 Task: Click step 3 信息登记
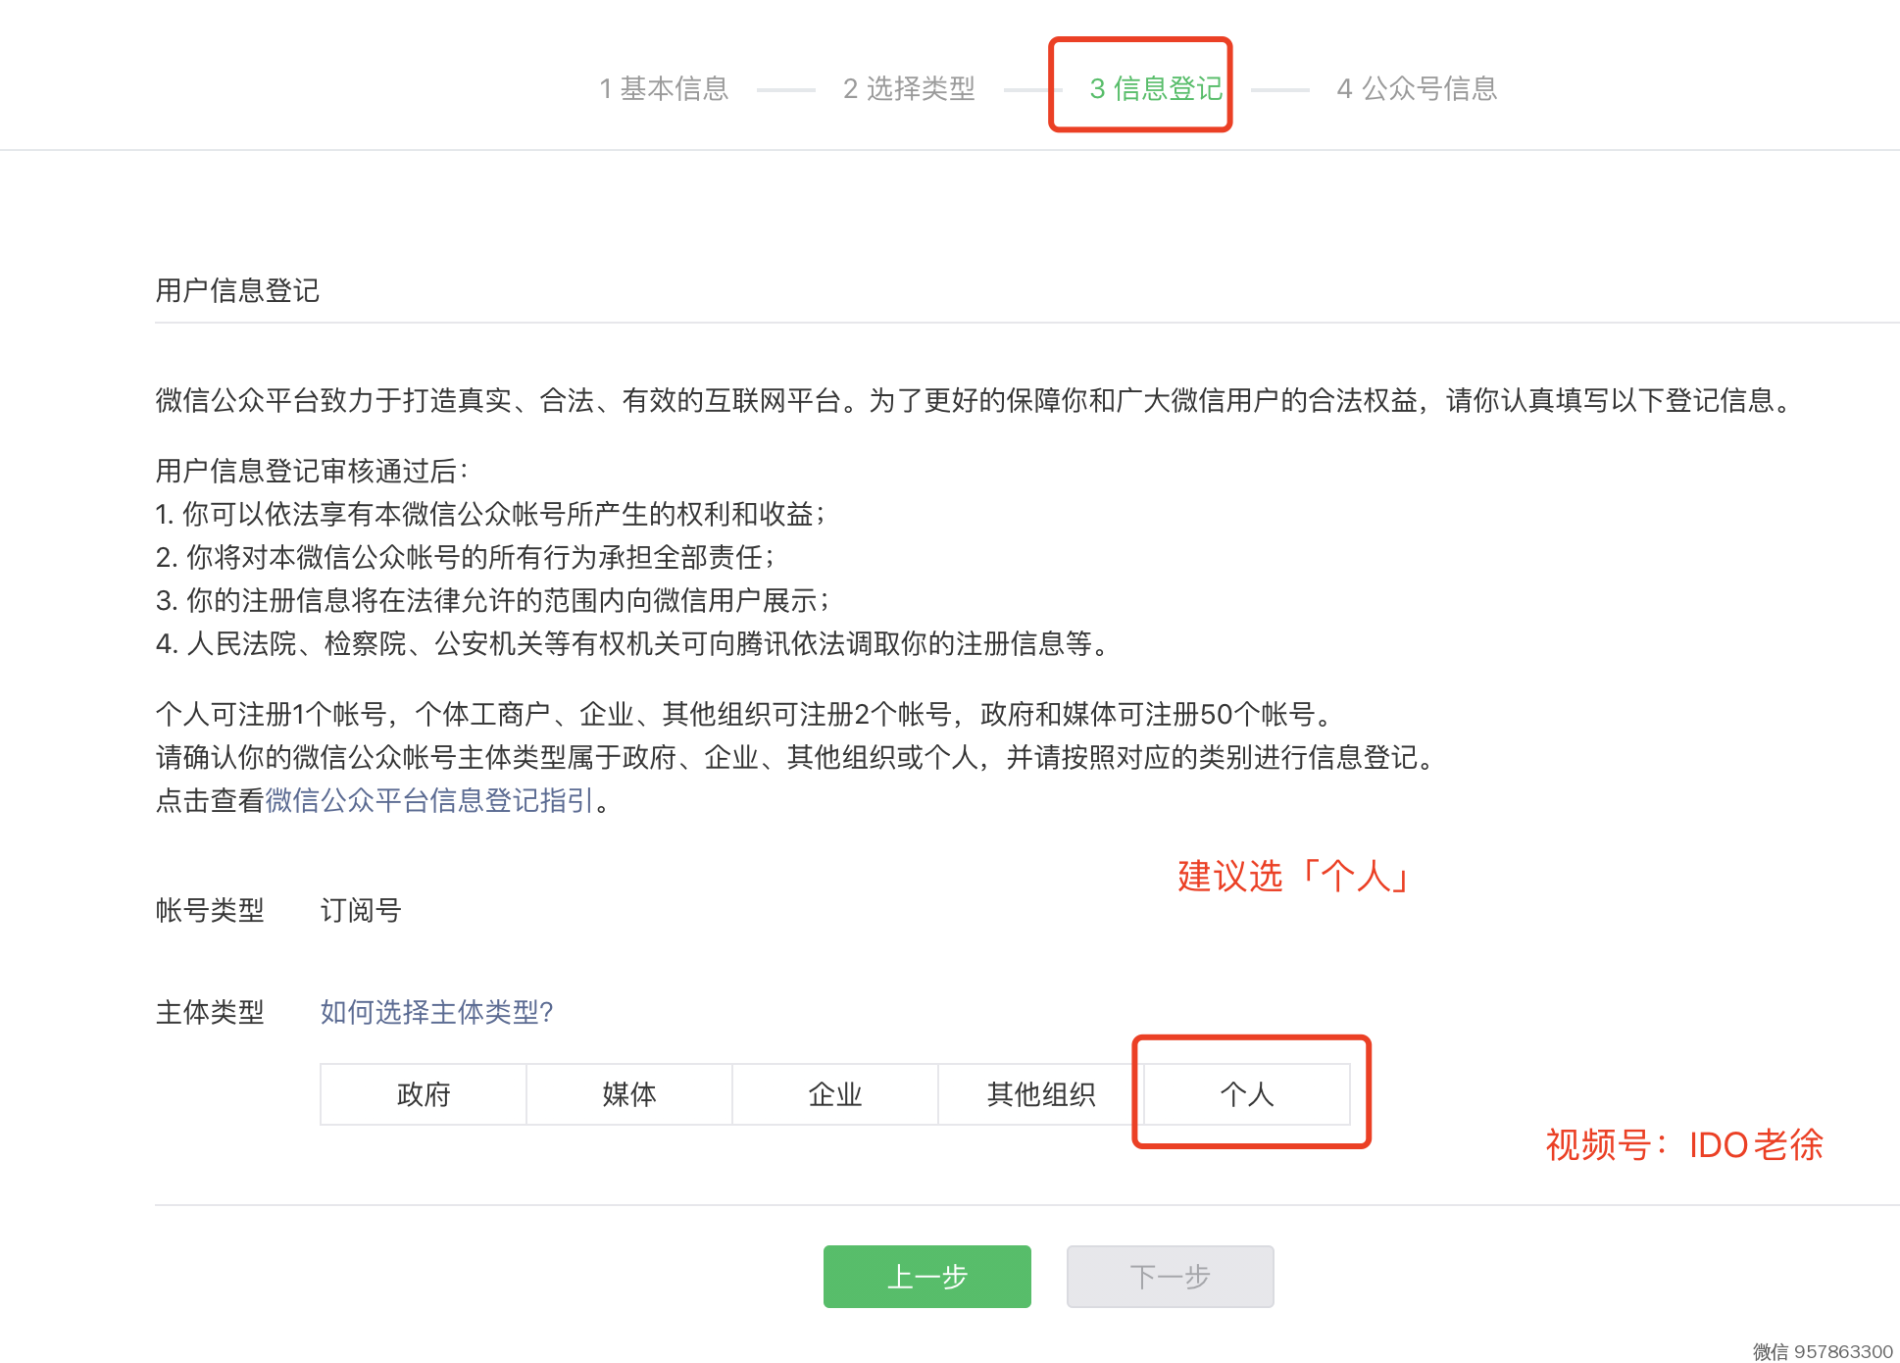pyautogui.click(x=1156, y=88)
